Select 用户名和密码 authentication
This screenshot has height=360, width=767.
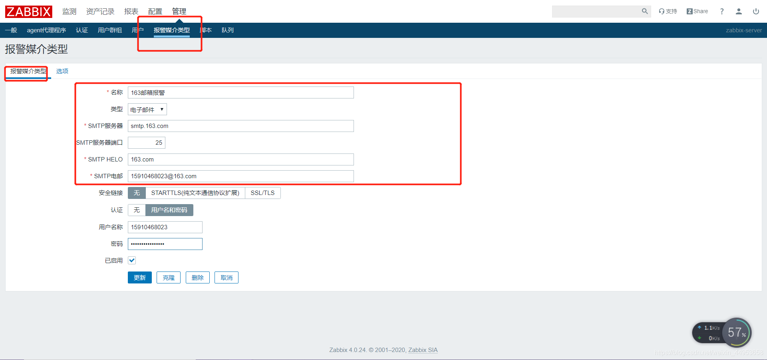(x=169, y=210)
